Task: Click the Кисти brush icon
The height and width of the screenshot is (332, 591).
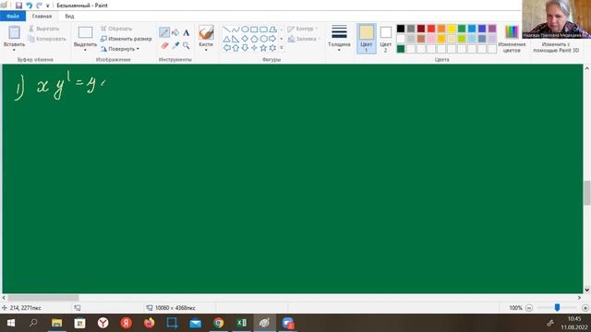Action: tap(206, 33)
